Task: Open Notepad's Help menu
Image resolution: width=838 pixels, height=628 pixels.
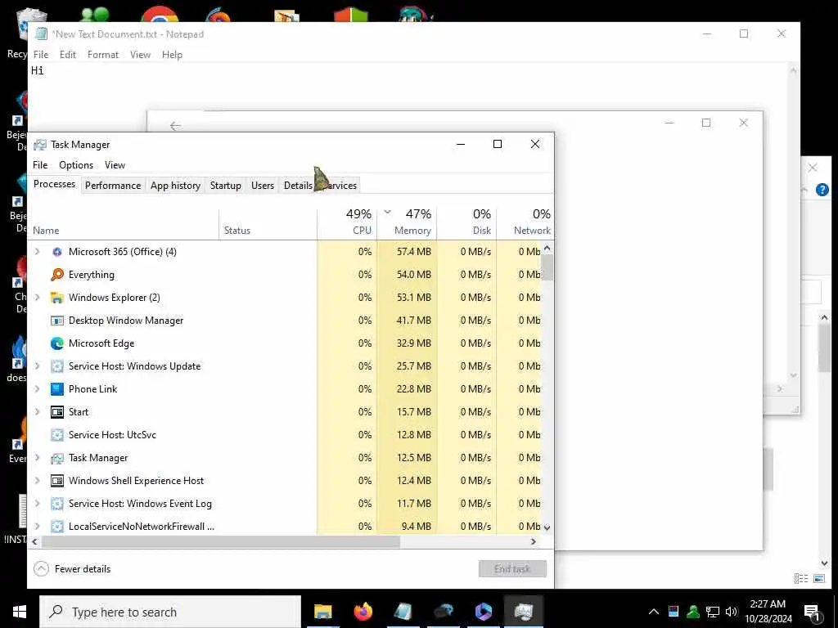Action: coord(172,55)
